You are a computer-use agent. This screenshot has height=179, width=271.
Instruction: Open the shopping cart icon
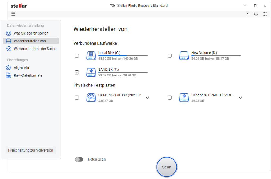tap(256, 14)
